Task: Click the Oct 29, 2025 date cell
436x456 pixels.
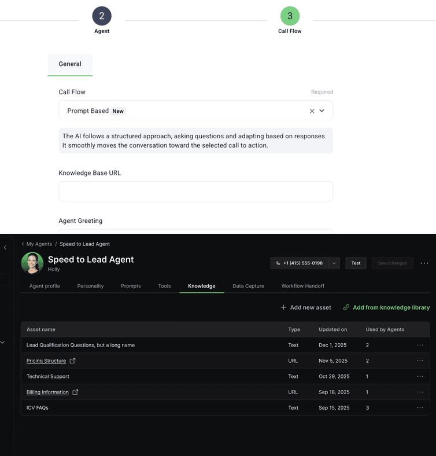Action: (334, 377)
